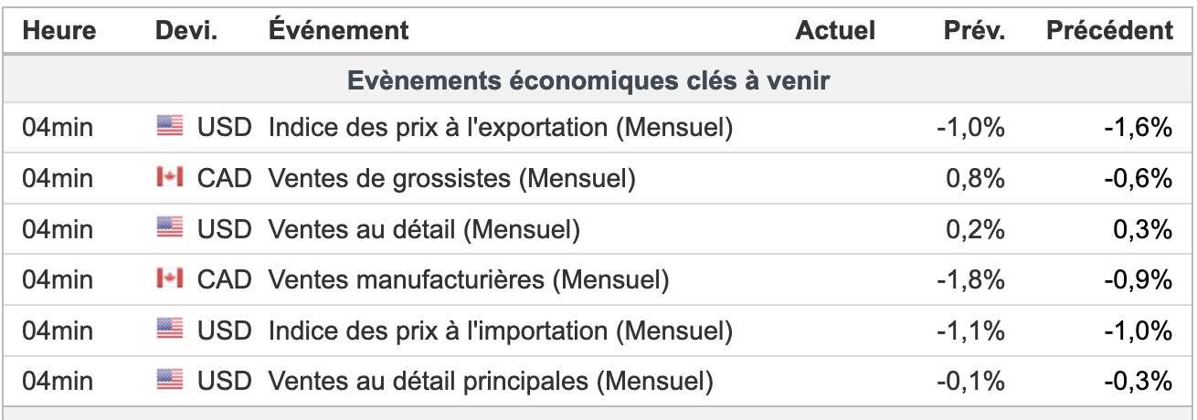Click the Précédent column header
This screenshot has width=1197, height=420.
click(1109, 30)
